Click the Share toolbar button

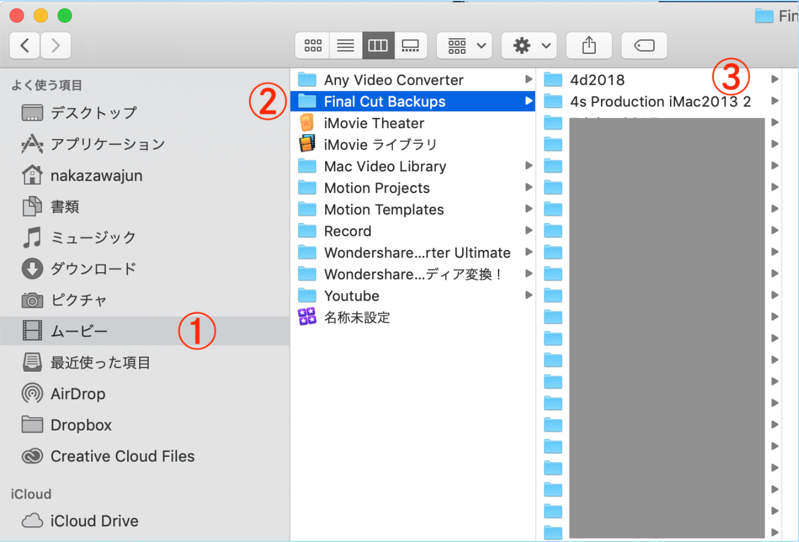coord(589,46)
